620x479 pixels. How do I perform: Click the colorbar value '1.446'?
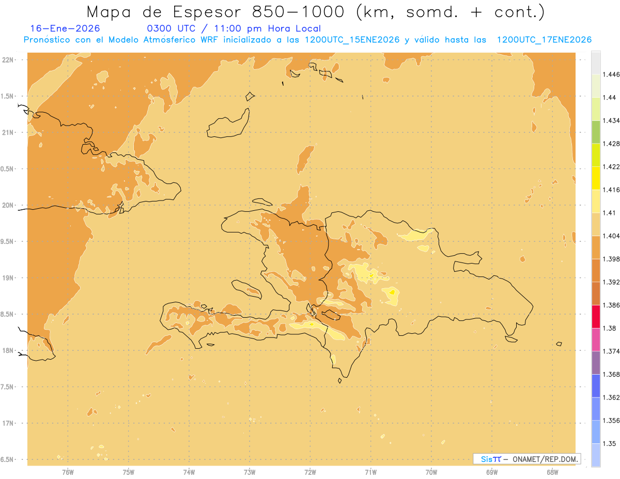click(611, 75)
